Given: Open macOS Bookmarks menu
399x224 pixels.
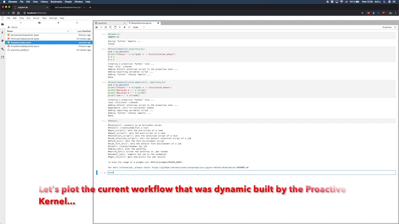Looking at the screenshot, I should coord(56,2).
